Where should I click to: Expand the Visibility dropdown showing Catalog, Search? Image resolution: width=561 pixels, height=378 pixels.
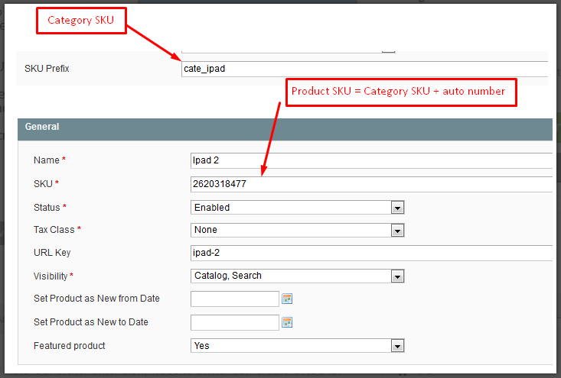[297, 276]
